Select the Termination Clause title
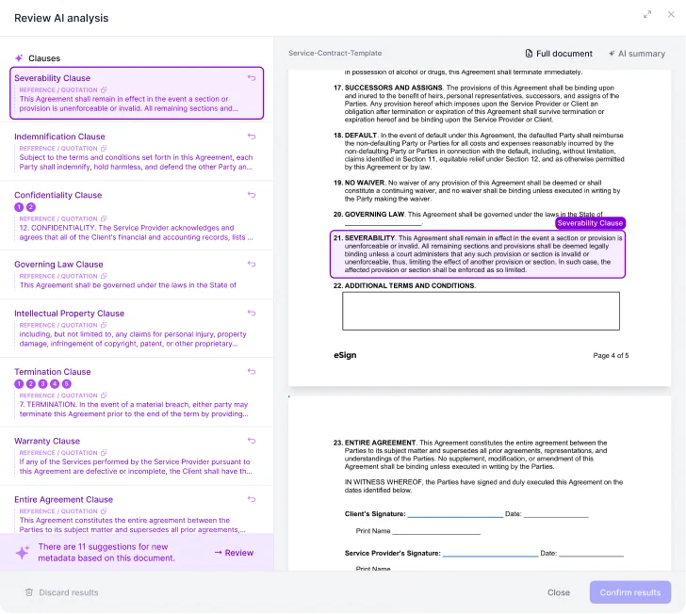Screen dimensions: 686x614 coord(53,372)
